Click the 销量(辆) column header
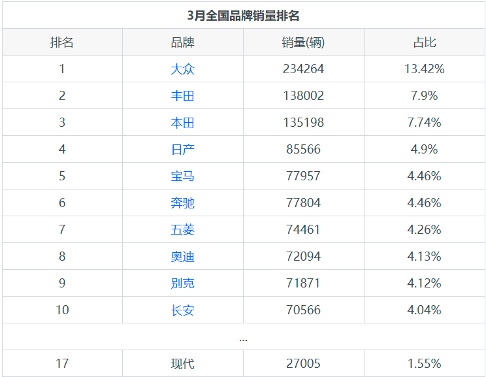Screen dimensions: 486x377 click(x=303, y=42)
